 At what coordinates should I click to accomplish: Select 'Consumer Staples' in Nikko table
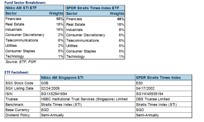20,51
